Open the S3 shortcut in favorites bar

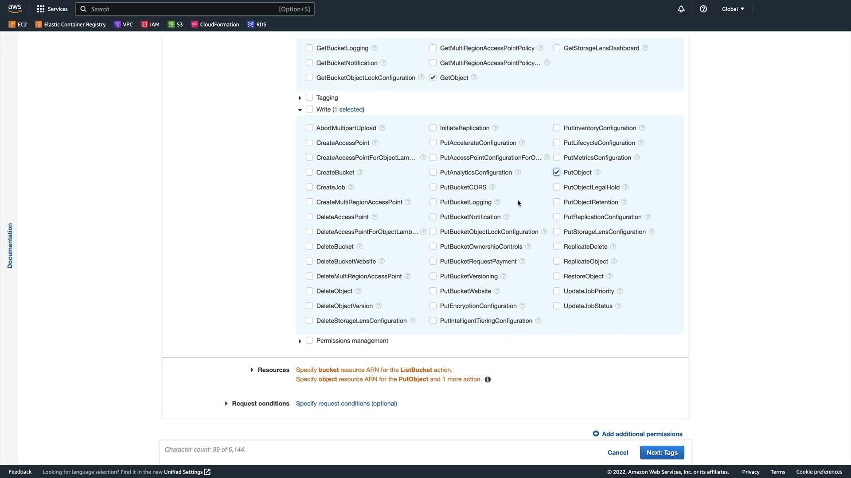tap(175, 24)
